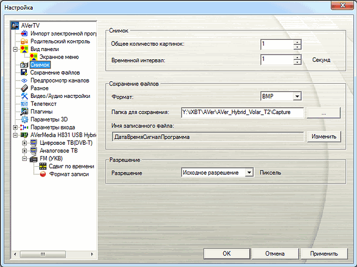The image size is (357, 267).
Task: Select Экранное меню tree item
Action: point(59,57)
